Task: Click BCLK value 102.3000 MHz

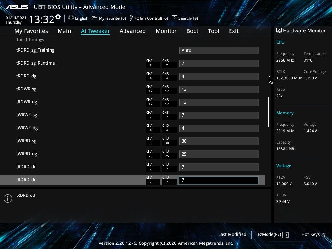Action: (x=289, y=78)
